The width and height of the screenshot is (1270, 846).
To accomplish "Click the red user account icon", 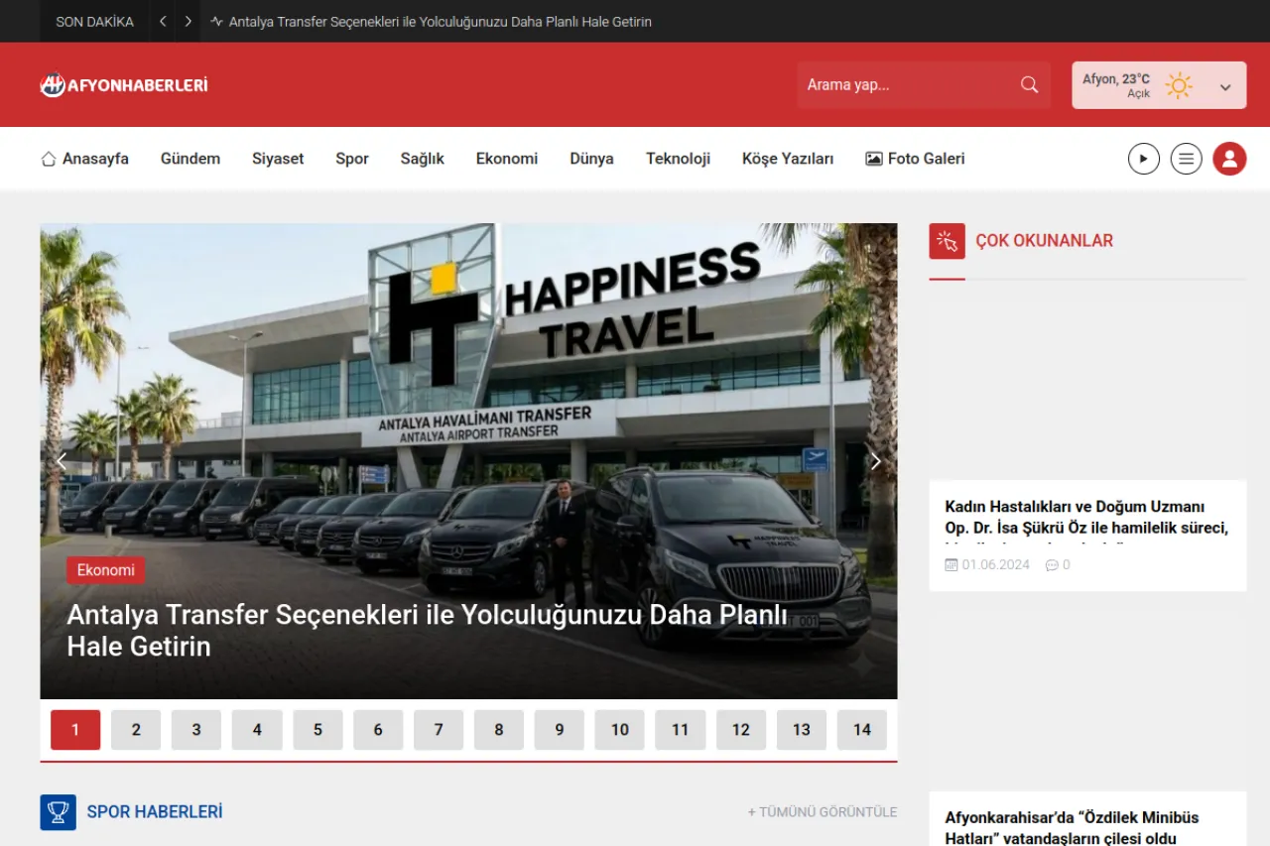I will tap(1229, 159).
